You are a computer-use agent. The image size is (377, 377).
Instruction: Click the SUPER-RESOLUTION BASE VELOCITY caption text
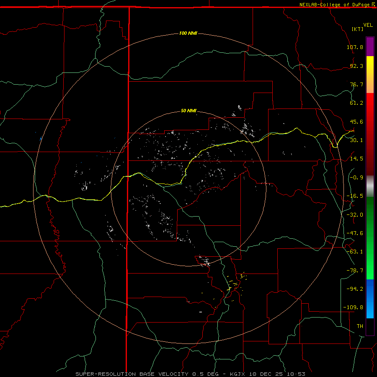pyautogui.click(x=132, y=374)
